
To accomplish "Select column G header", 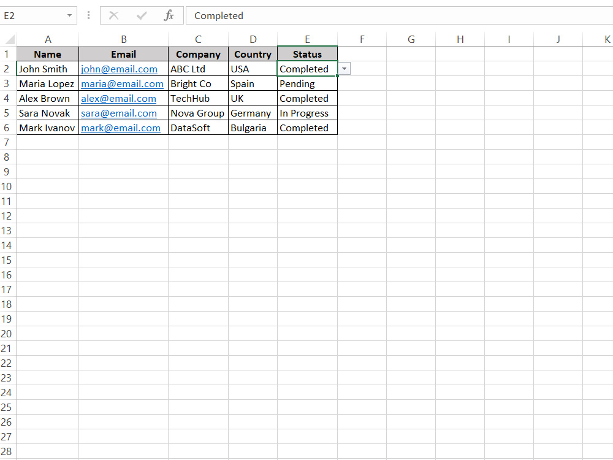I will [x=411, y=39].
